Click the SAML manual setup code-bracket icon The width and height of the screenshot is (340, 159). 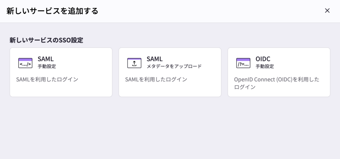[25, 62]
